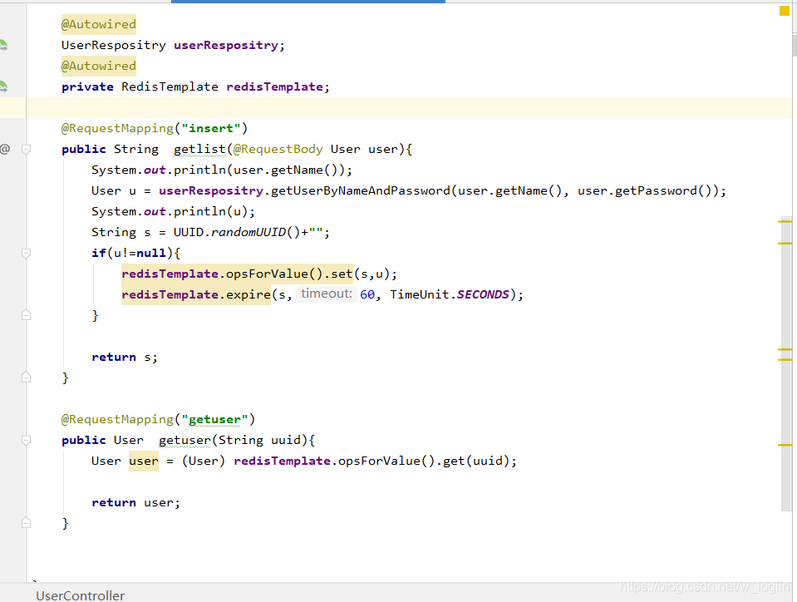Click fold end marker of the if block
Screen dimensions: 797x602
pos(27,315)
